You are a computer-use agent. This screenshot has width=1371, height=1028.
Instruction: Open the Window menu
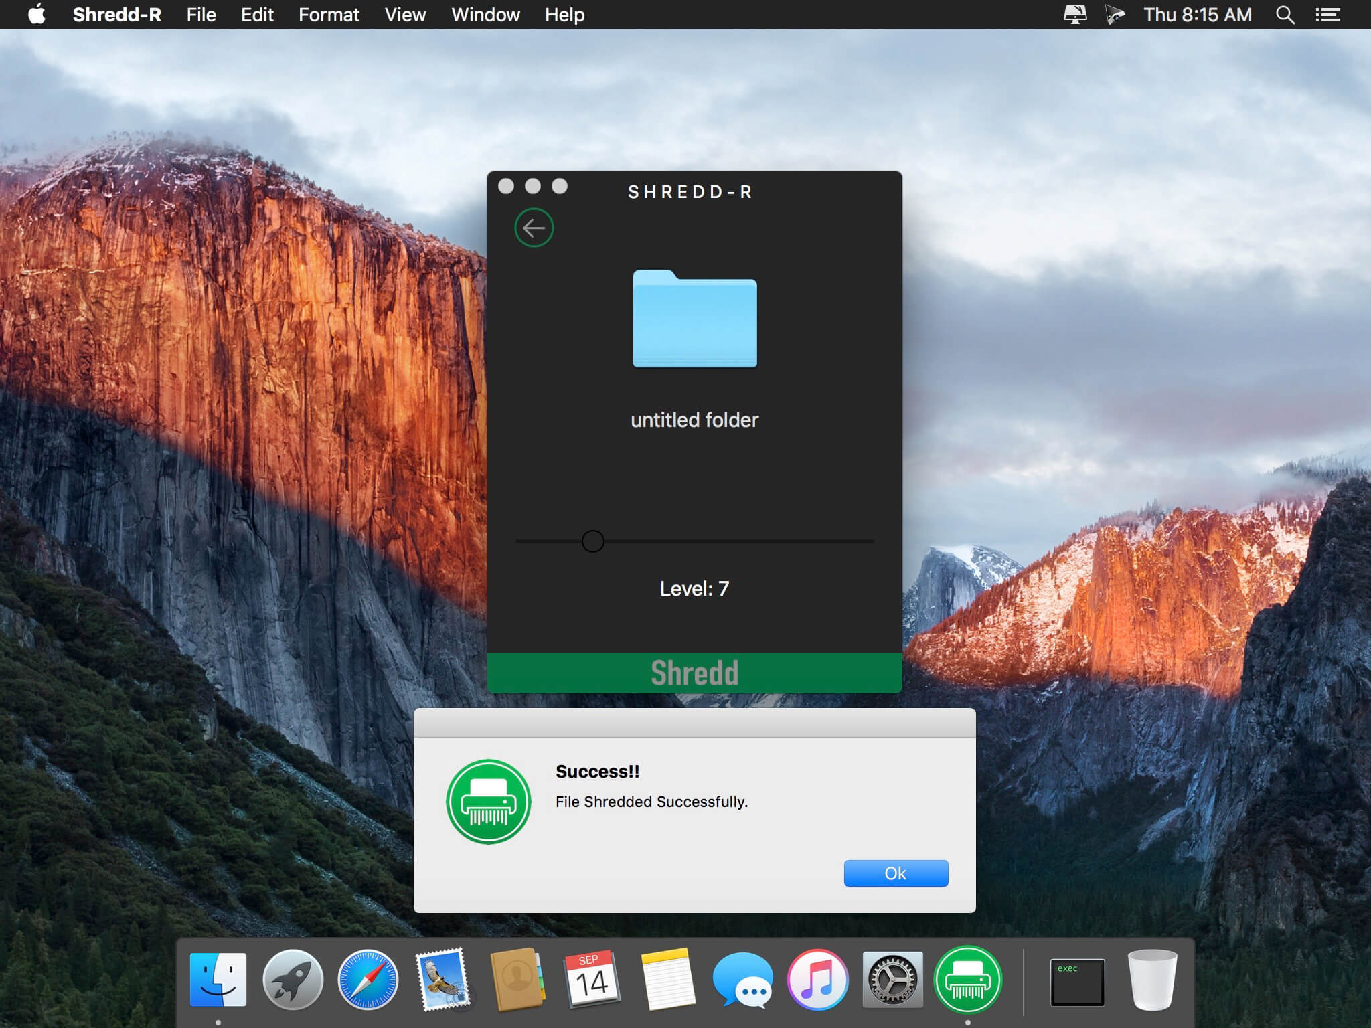(x=485, y=15)
